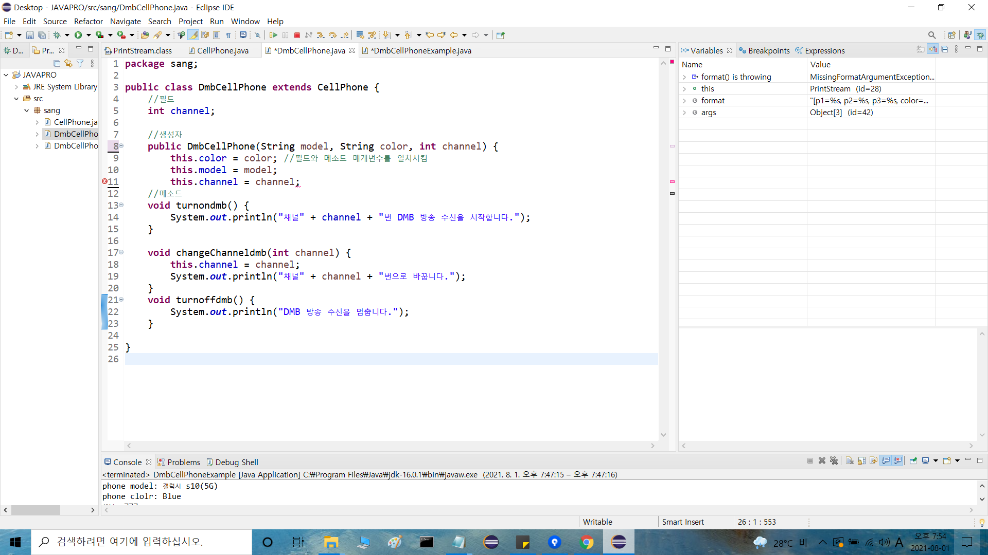Click the Remove All Terminated Launches icon
988x555 pixels.
tap(834, 460)
